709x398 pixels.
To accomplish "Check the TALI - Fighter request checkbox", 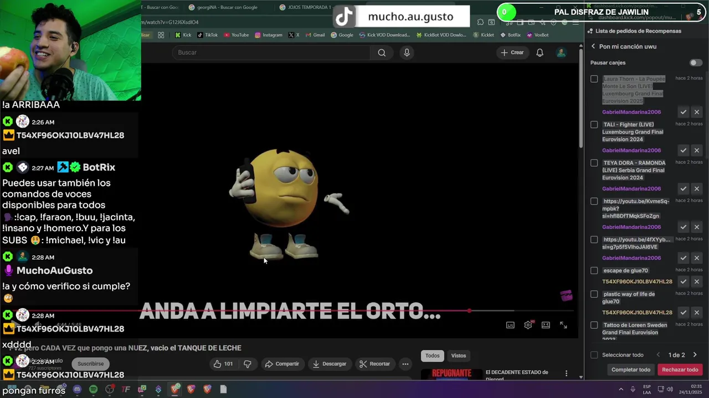I will [x=594, y=124].
